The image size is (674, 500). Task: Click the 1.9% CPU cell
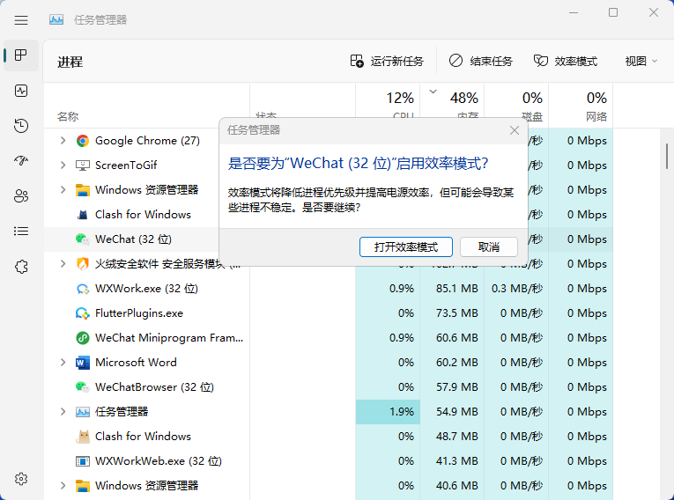pyautogui.click(x=388, y=411)
